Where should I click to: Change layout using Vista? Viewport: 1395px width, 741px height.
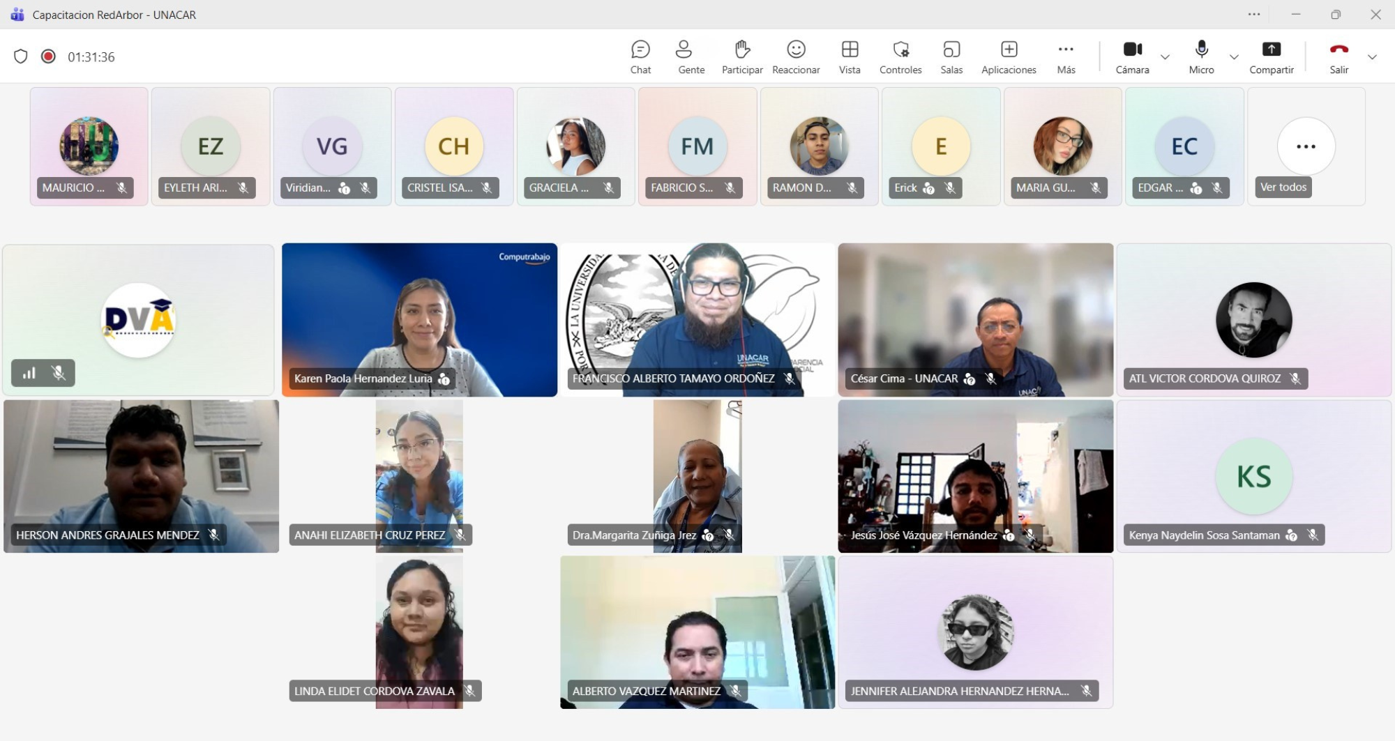pyautogui.click(x=850, y=56)
